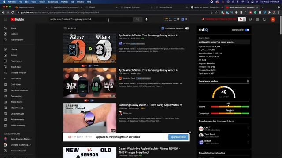Toggle the vidIQ Search panel switch
The width and height of the screenshot is (282, 158).
point(247,30)
